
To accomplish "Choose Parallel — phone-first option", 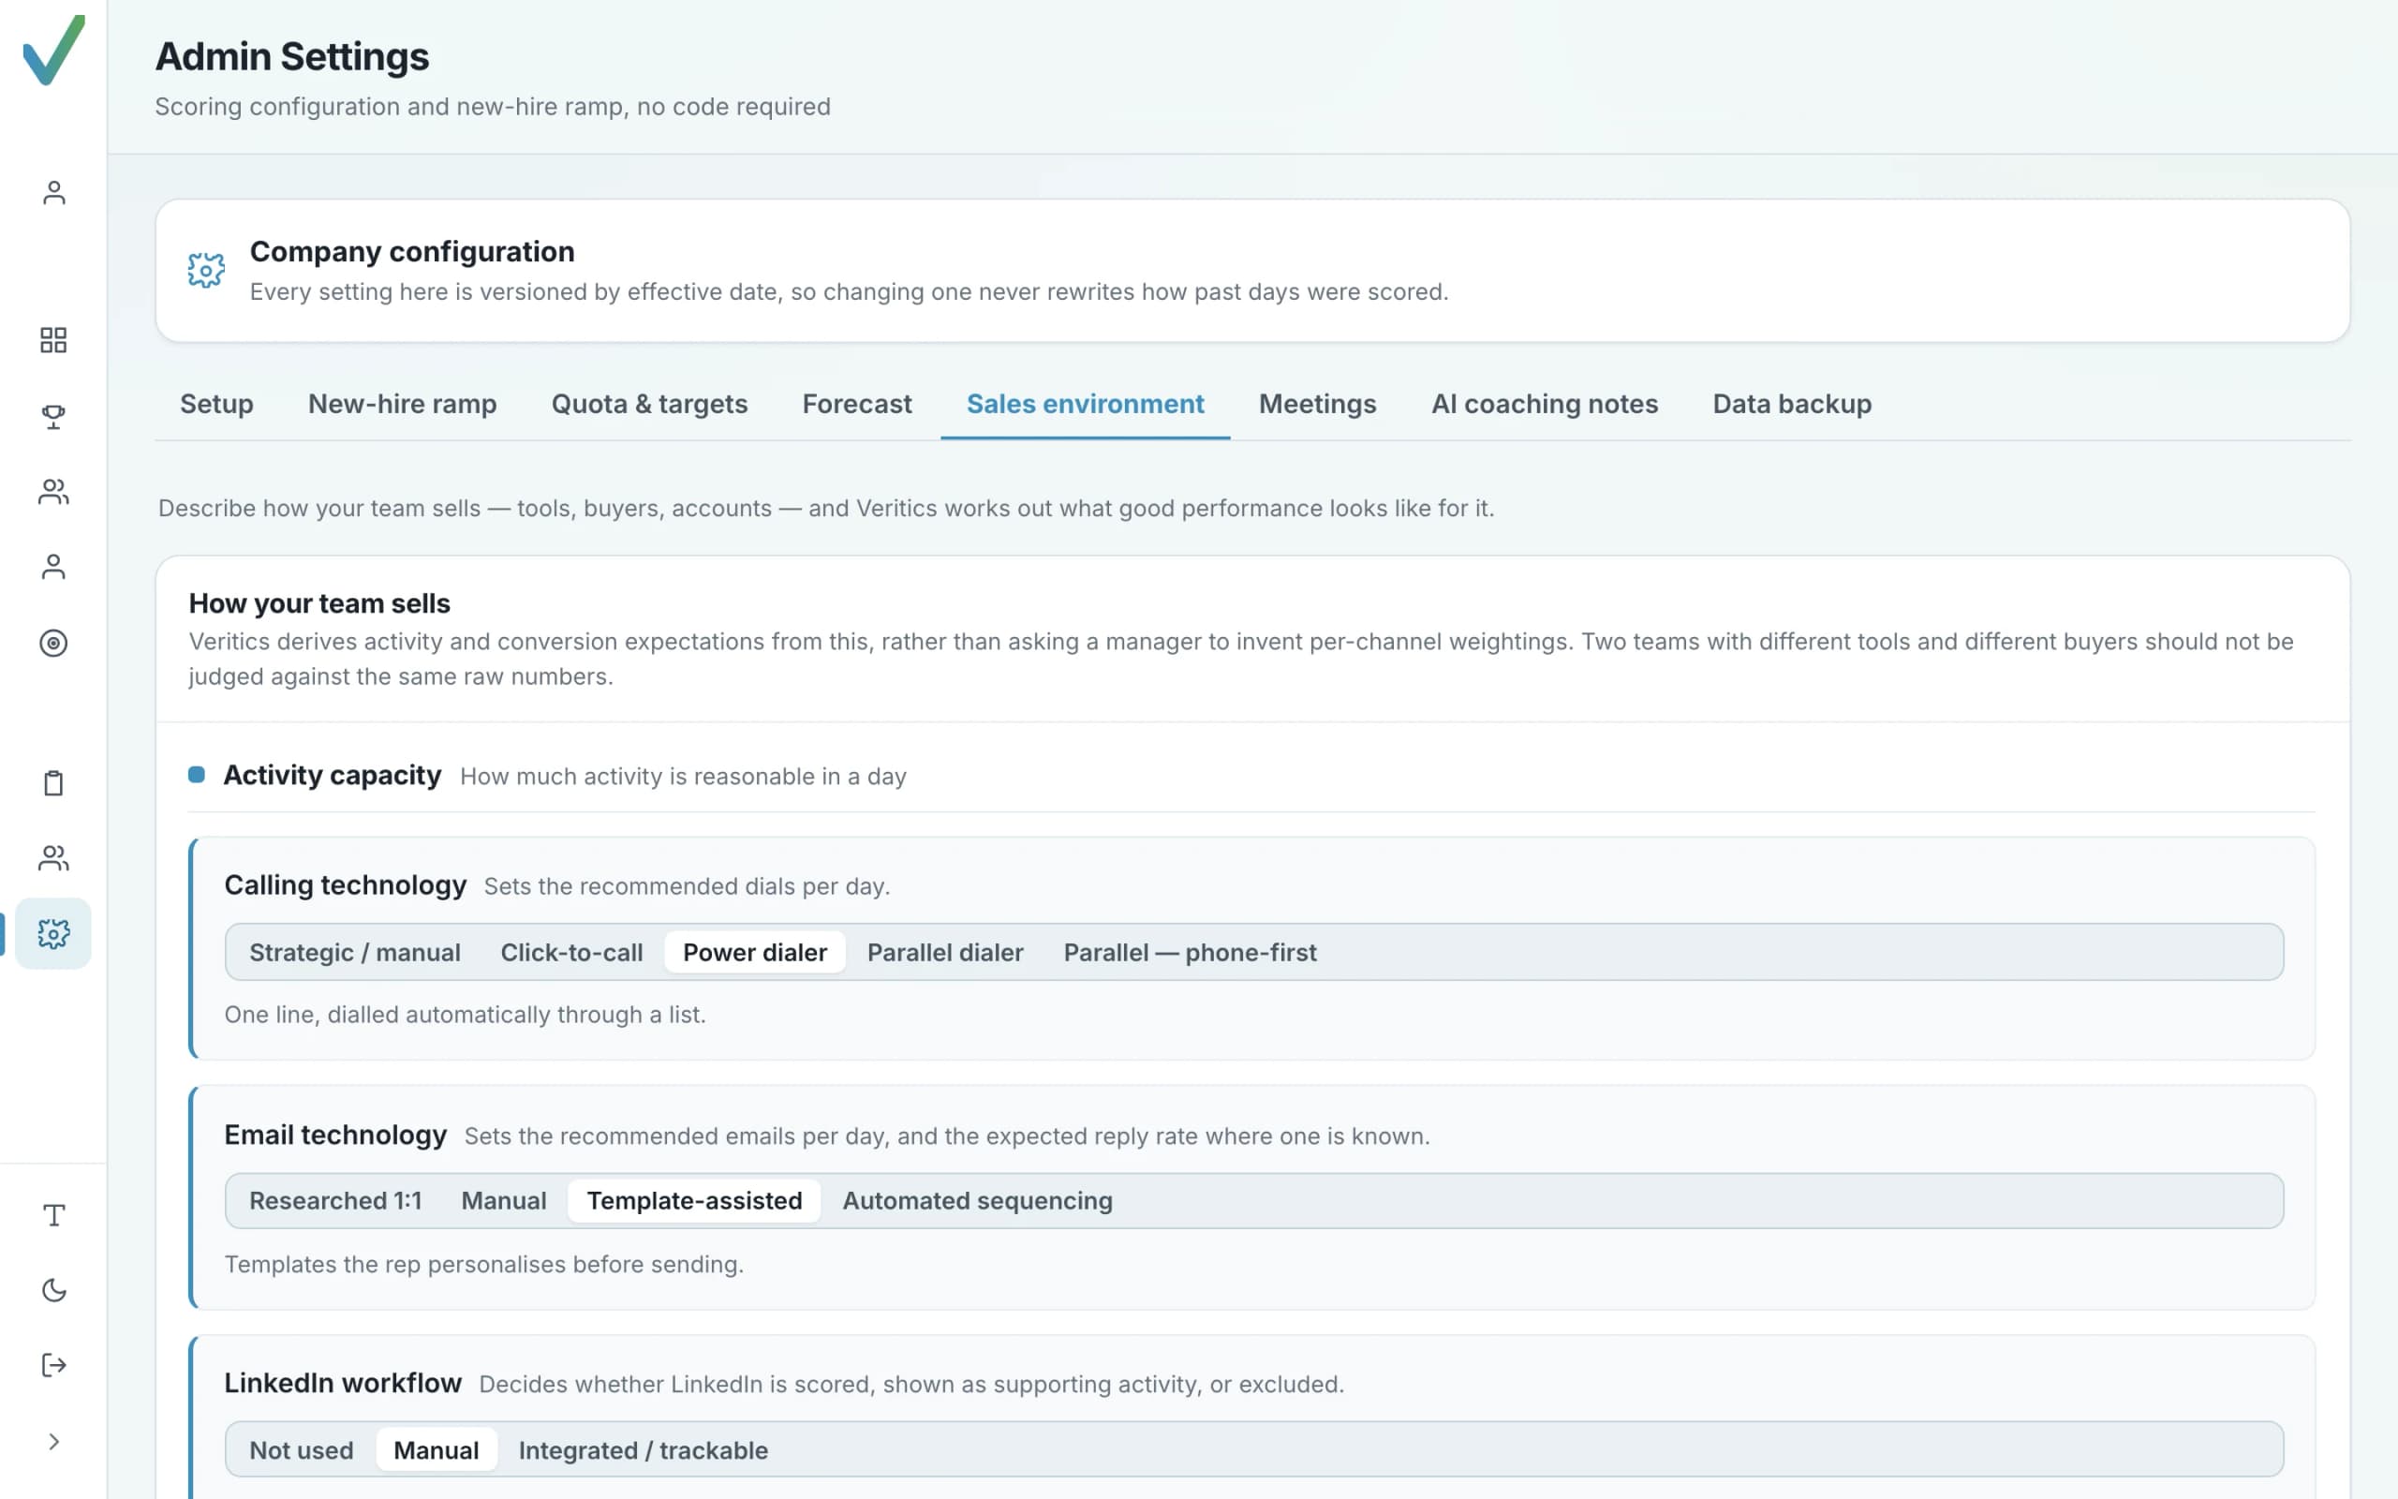I will tap(1190, 953).
